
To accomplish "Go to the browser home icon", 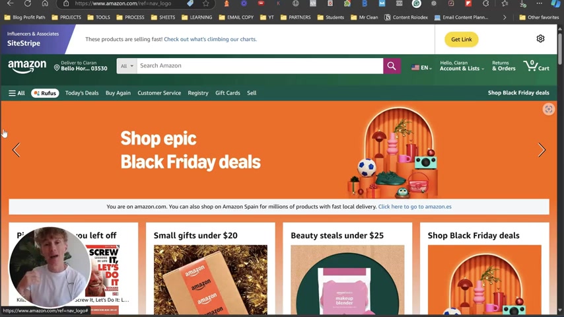I will click(x=45, y=3).
